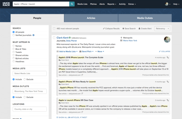This screenshot has width=182, height=119.
Task: Expand Show all 29 articles
Action: pyautogui.click(x=72, y=117)
